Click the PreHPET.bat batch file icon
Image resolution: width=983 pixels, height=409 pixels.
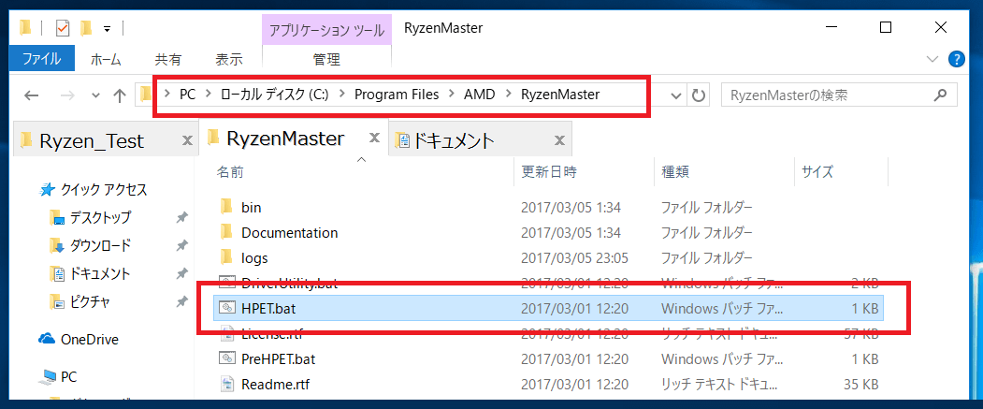tap(226, 358)
